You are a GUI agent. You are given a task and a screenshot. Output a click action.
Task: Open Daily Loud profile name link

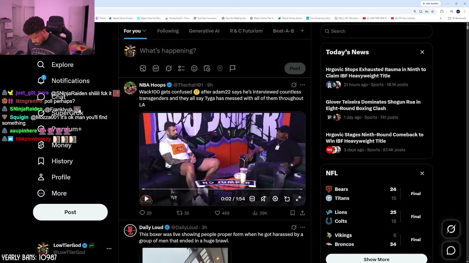point(151,227)
